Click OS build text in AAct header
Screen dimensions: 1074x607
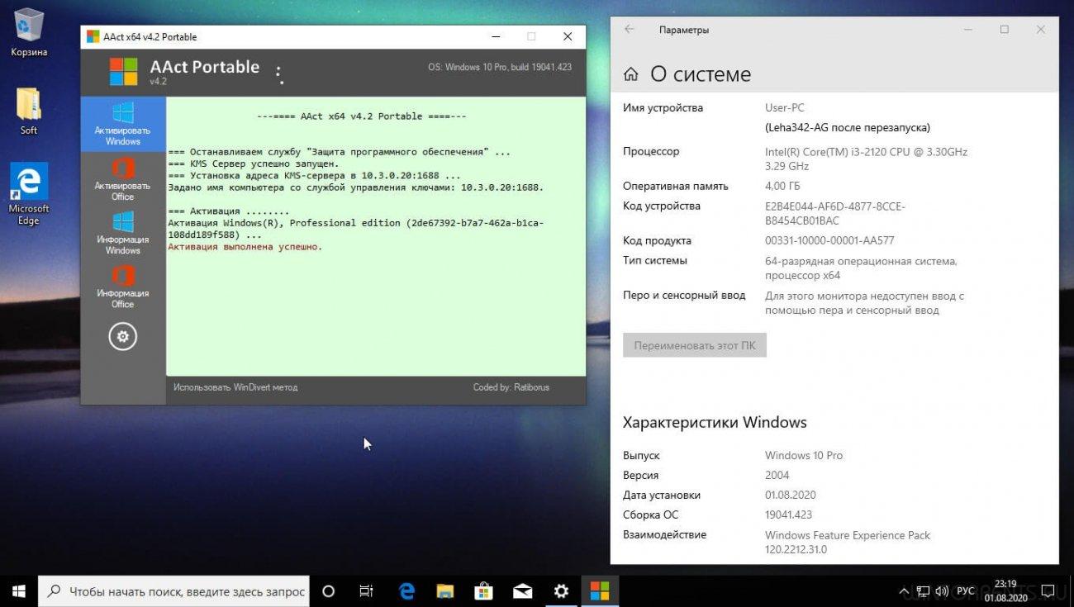click(x=500, y=67)
